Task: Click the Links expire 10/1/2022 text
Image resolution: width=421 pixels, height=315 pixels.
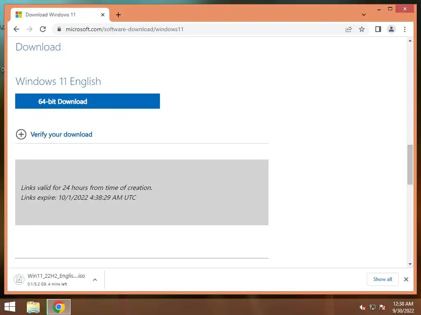Action: (79, 198)
